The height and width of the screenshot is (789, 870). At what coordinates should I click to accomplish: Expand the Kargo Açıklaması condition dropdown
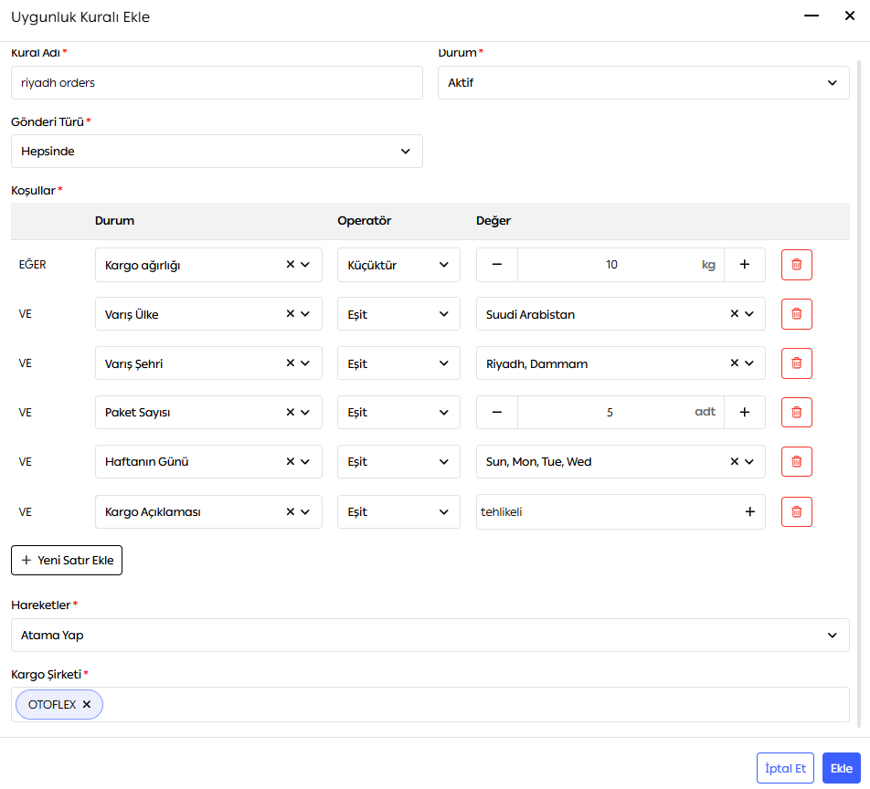tap(305, 511)
